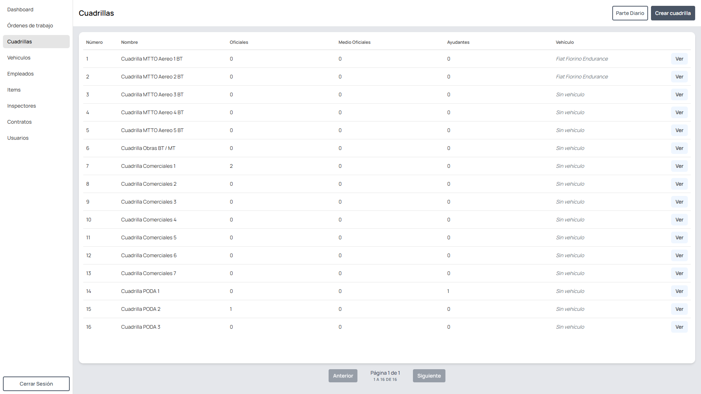Image resolution: width=701 pixels, height=394 pixels.
Task: Open Ver for Cuadrilla Comerciales 4
Action: point(679,220)
